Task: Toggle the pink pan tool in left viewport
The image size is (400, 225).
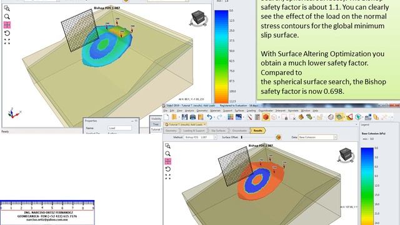Action: click(x=7, y=25)
